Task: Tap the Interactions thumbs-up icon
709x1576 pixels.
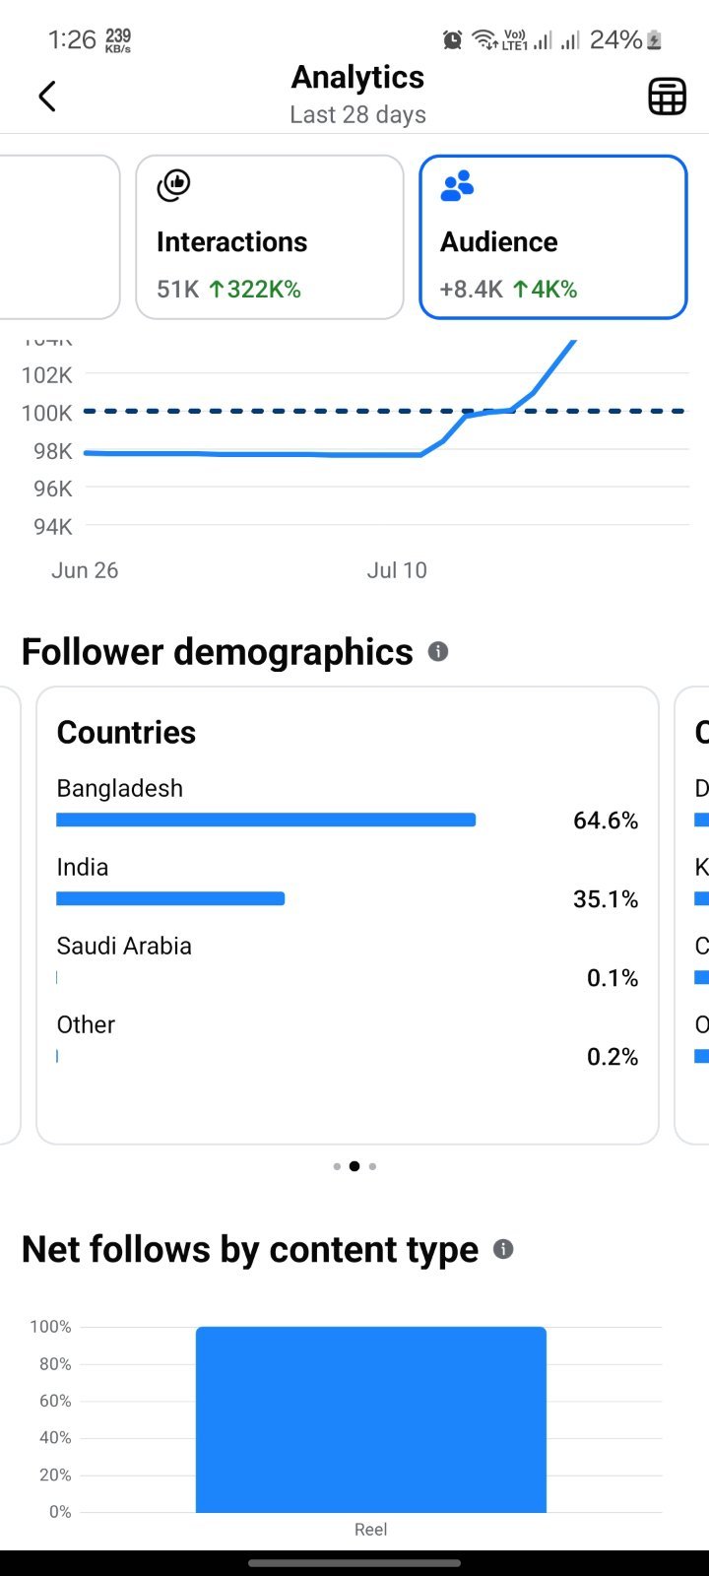Action: (173, 185)
